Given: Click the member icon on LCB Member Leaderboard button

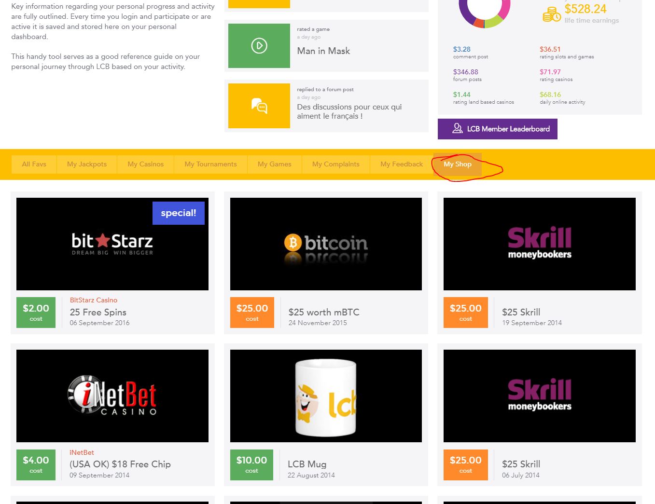Looking at the screenshot, I should click(457, 128).
